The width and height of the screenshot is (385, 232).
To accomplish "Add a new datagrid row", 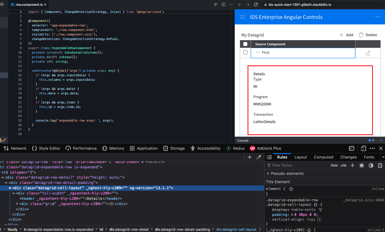I will pyautogui.click(x=346, y=35).
